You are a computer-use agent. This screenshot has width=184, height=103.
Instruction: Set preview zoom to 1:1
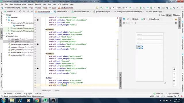[174, 81]
